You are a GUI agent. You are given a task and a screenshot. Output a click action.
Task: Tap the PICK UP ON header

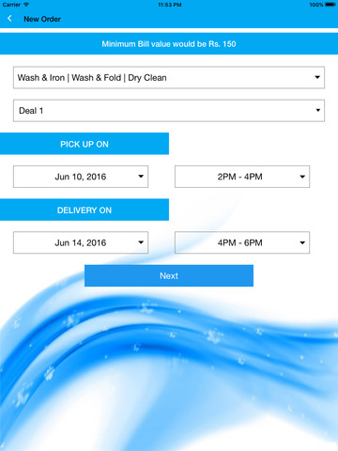[x=84, y=144]
